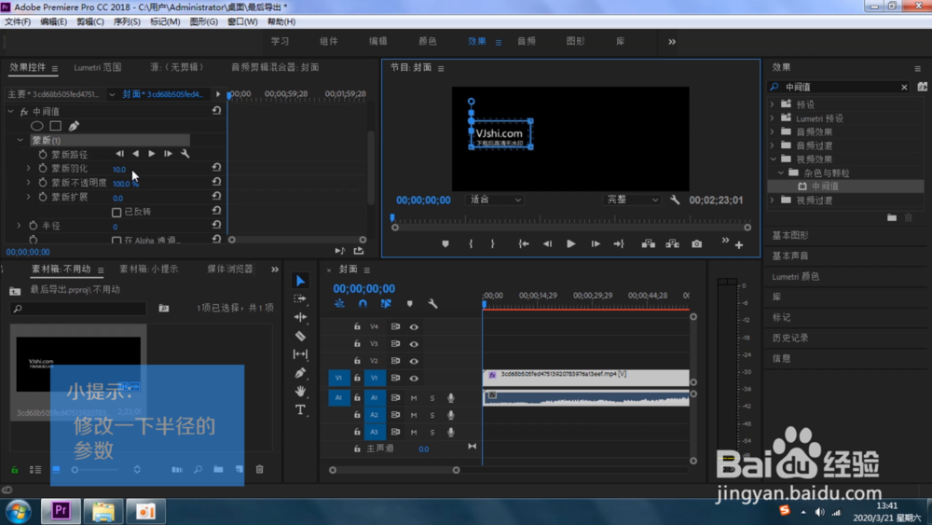Click the Export Frame camera icon
The image size is (932, 525).
(696, 243)
